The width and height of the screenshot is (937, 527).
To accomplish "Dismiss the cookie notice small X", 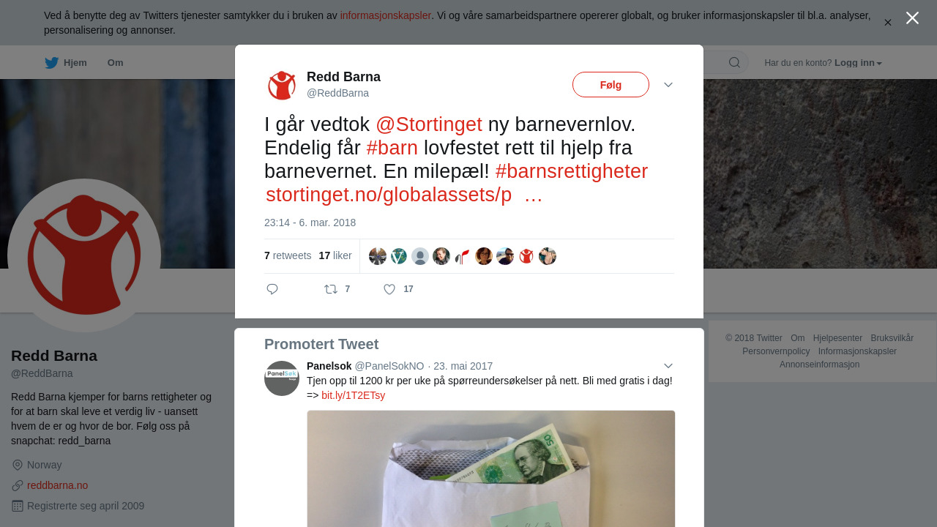I will coord(887,23).
